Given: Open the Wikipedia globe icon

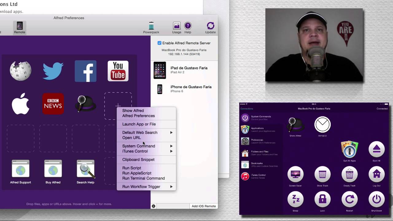Looking at the screenshot, I should click(21, 71).
